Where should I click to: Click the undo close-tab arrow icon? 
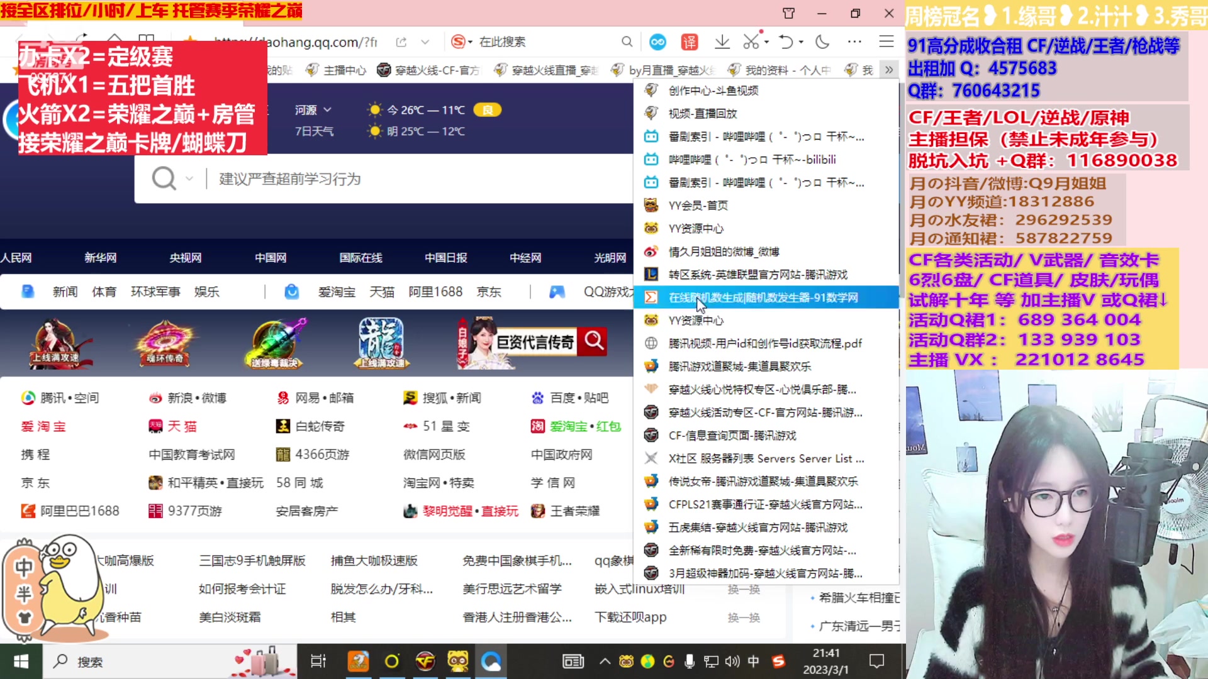coord(785,42)
